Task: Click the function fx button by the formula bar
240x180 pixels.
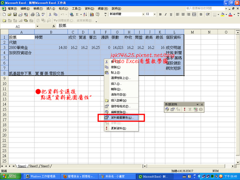Action: (x=54, y=26)
